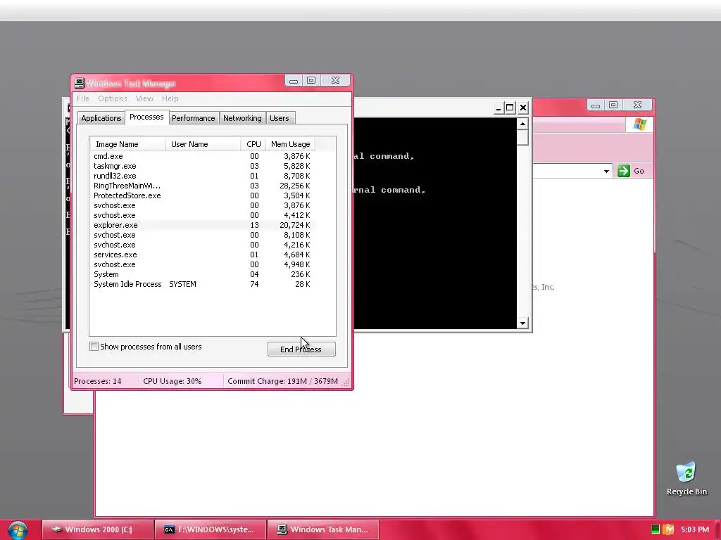Screen dimensions: 721x540
Task: Open the Help menu
Action: (170, 98)
